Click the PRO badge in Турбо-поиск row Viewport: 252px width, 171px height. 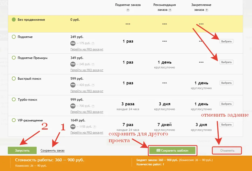73,106
